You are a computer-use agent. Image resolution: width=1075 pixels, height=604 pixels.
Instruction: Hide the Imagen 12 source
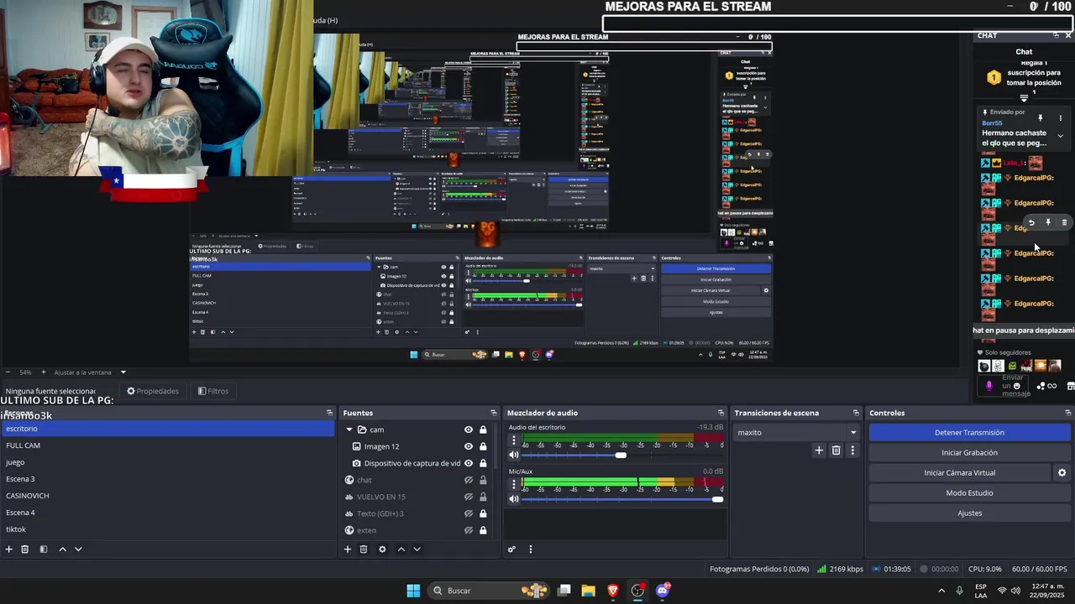(469, 446)
